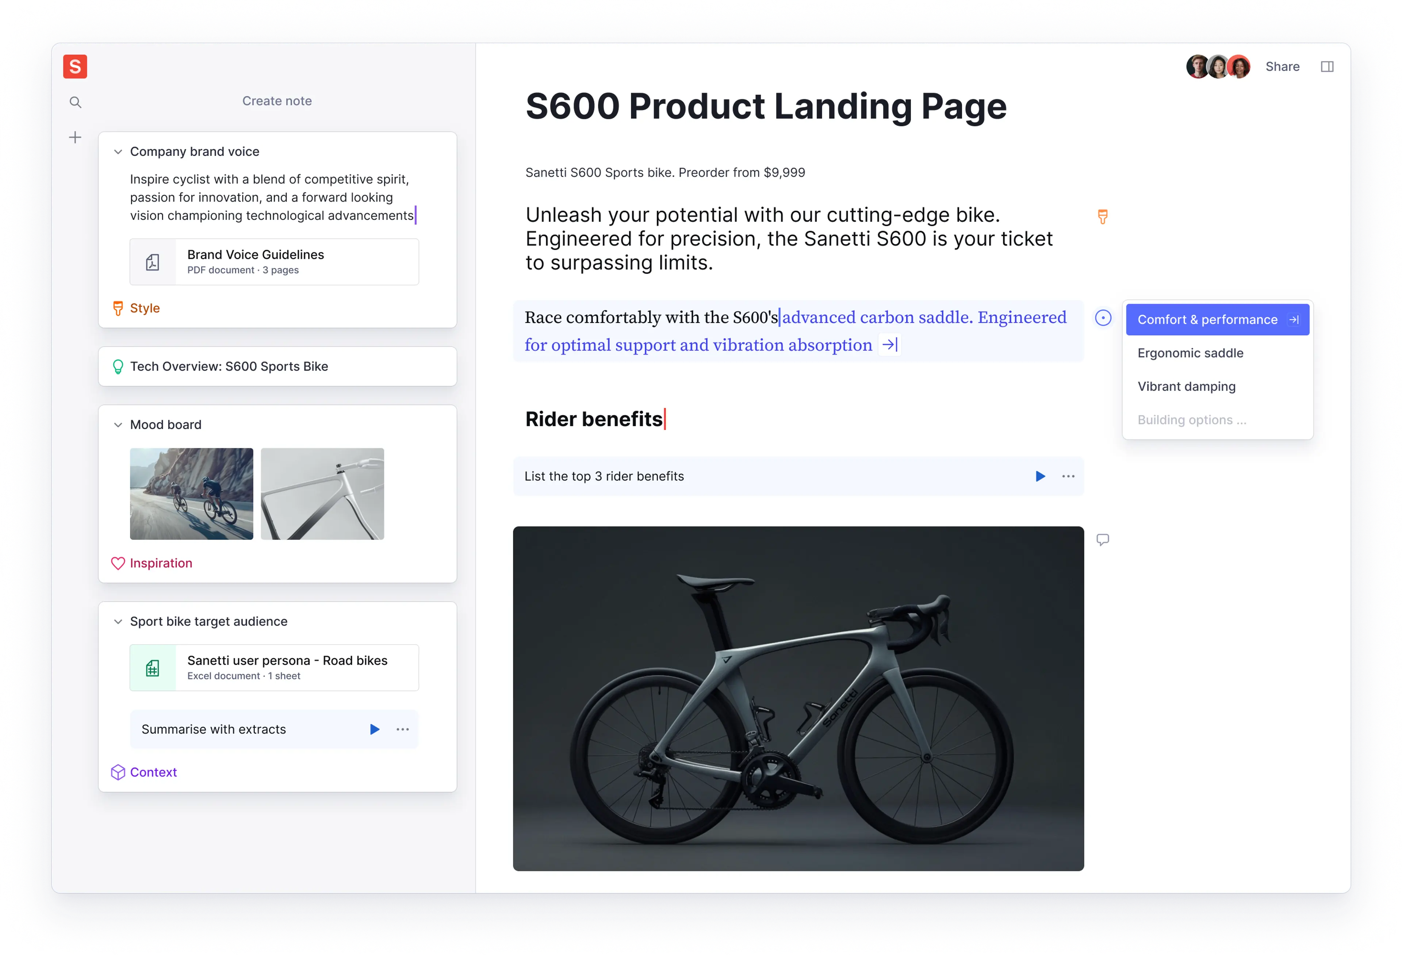Click the Rider benefits heading
Viewport: 1402px width, 955px height.
click(594, 419)
